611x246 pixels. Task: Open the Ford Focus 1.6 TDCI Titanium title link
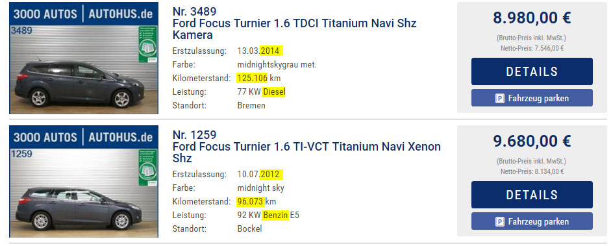tap(295, 29)
